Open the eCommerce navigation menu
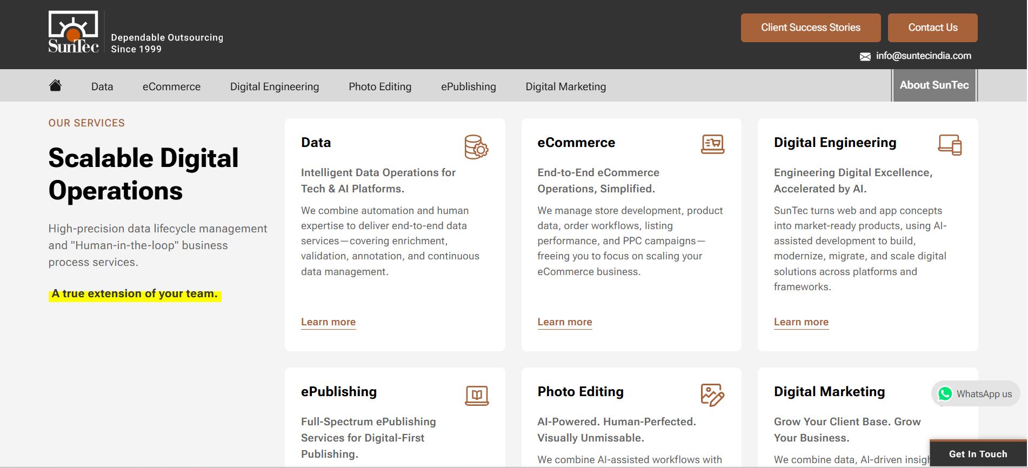1028x468 pixels. click(171, 86)
